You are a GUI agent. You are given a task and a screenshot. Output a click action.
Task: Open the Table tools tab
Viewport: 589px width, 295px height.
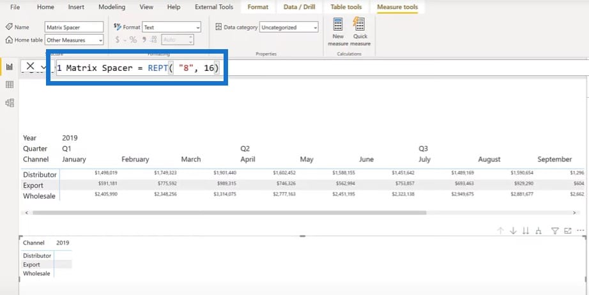tap(346, 7)
